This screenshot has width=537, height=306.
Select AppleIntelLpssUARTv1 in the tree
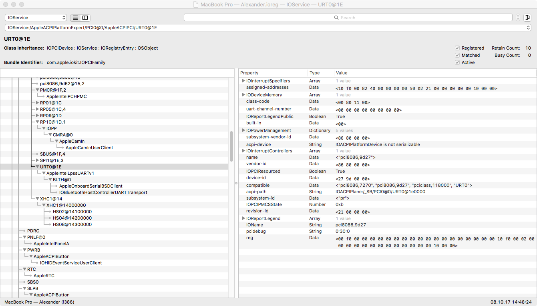pyautogui.click(x=70, y=173)
